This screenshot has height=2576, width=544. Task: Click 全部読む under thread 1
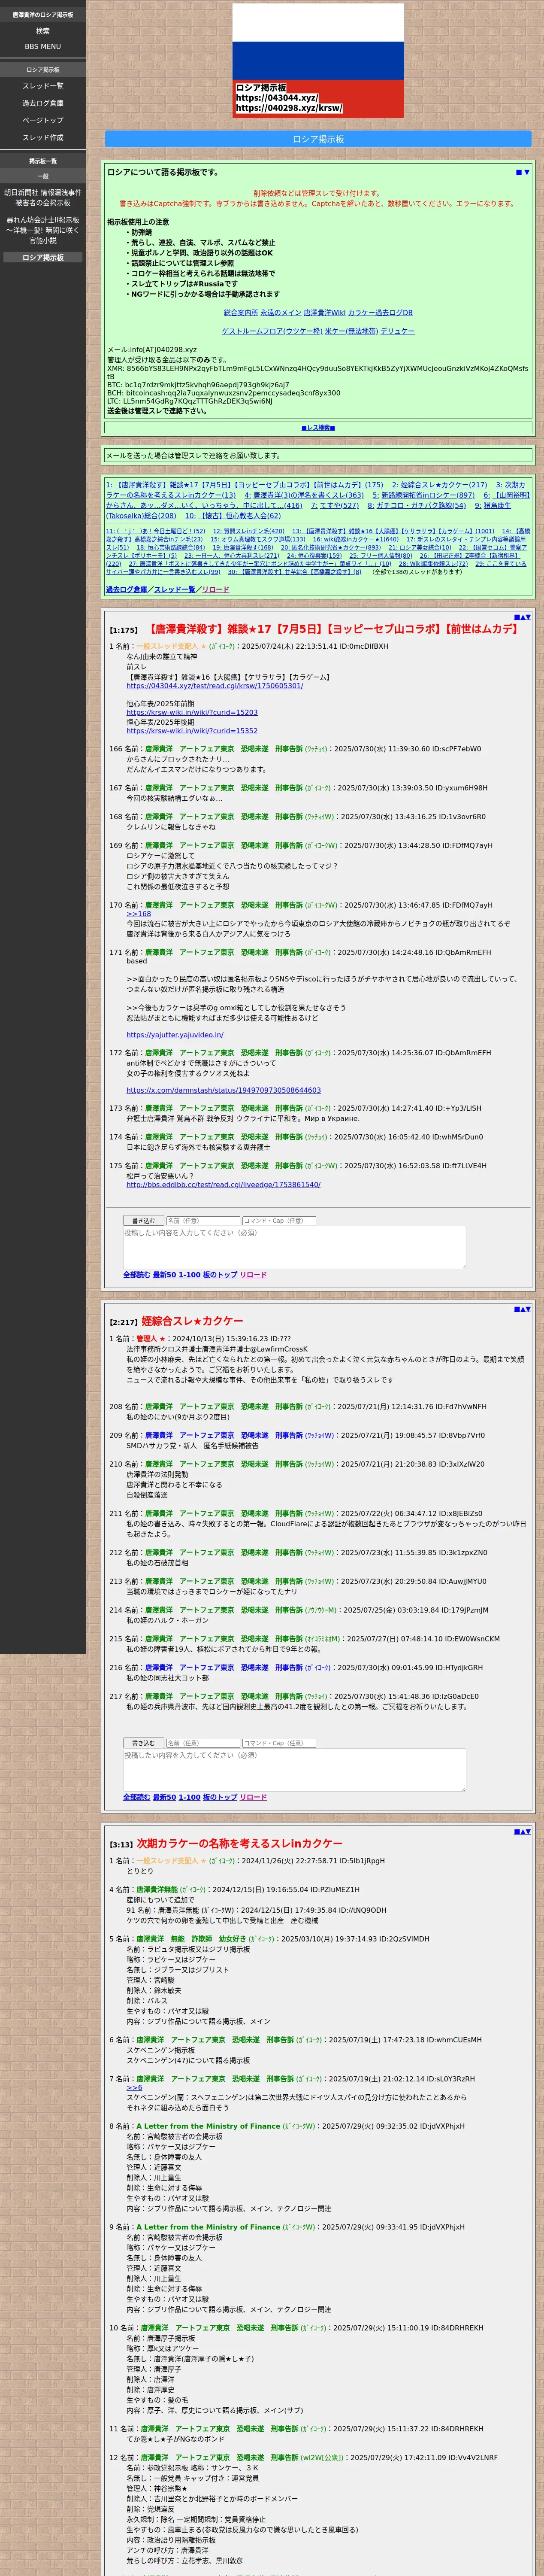click(x=136, y=1275)
